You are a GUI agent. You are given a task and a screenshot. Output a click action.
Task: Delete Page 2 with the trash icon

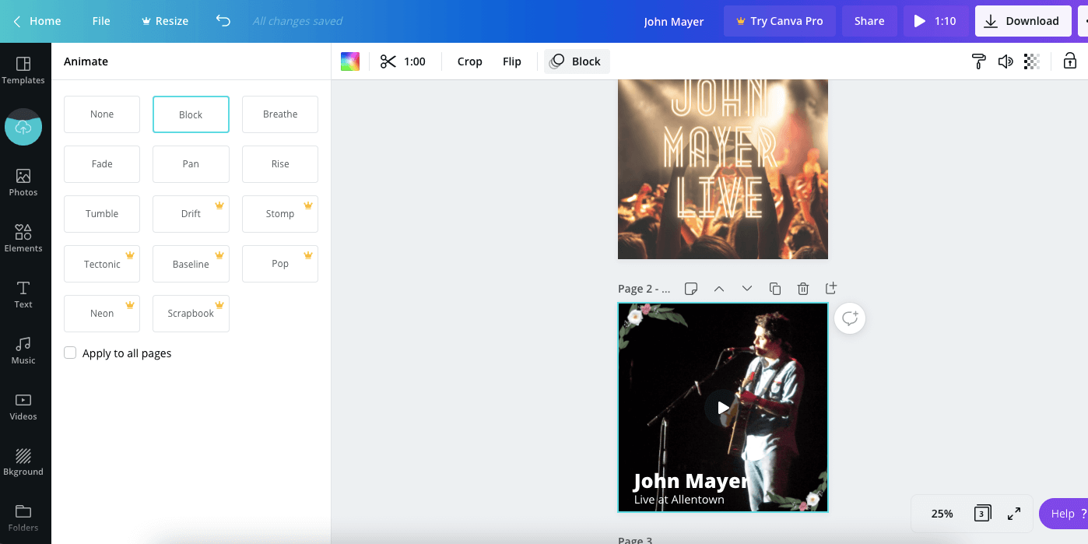803,288
